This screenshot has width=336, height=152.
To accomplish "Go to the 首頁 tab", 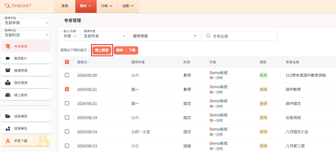I will tap(65, 6).
